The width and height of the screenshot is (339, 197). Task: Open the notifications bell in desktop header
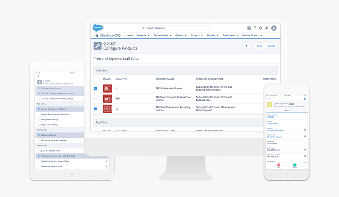pos(266,28)
